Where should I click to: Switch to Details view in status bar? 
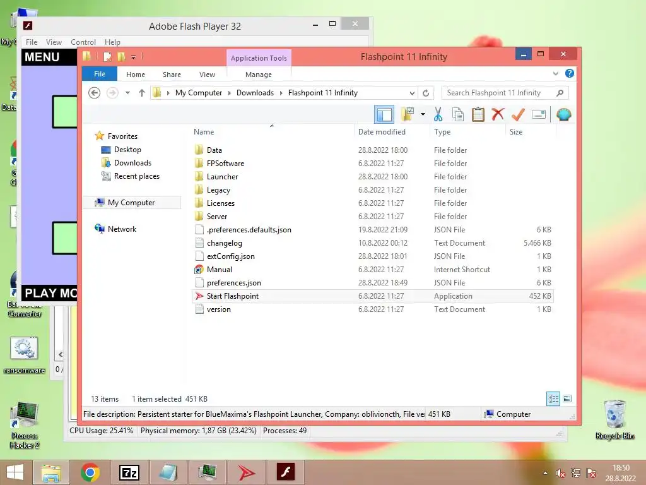pos(553,398)
